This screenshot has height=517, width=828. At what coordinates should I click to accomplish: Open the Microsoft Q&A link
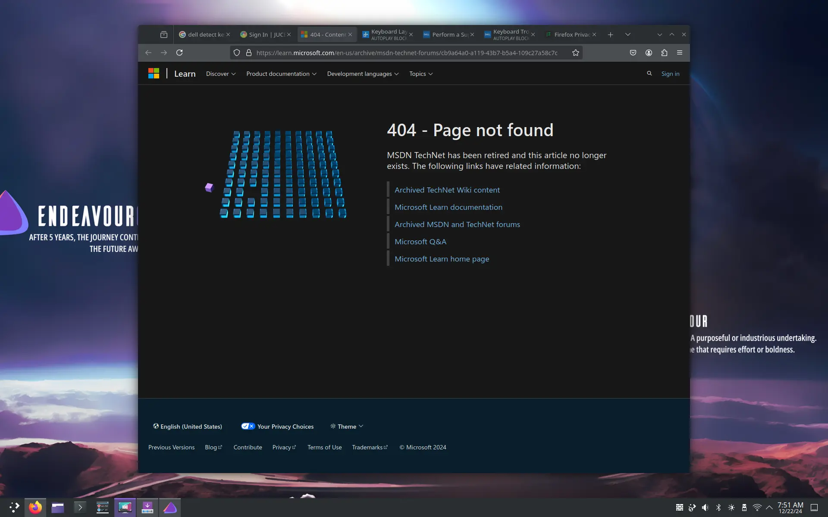point(420,242)
